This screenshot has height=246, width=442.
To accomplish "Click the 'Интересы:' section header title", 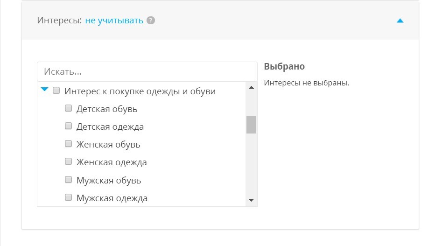I will 59,21.
